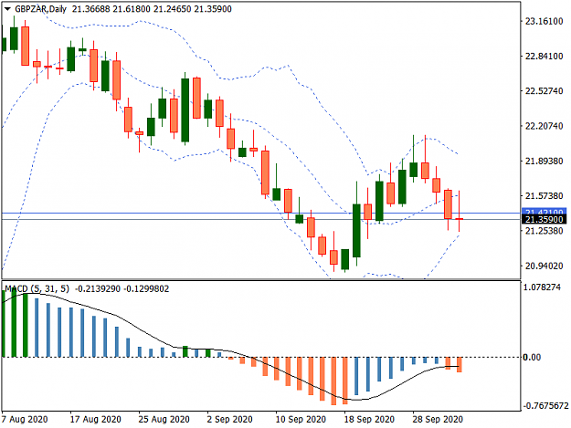Click the 2 Sep 2020 date label
571x428 pixels.
230,419
